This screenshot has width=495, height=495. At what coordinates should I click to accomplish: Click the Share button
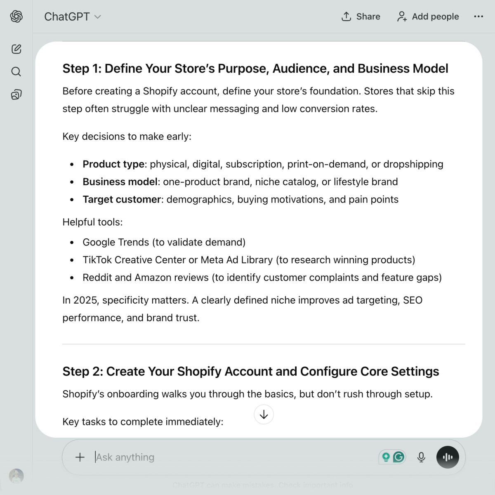pos(361,16)
